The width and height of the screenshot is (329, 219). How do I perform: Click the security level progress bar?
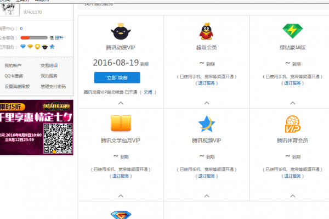tap(34, 37)
